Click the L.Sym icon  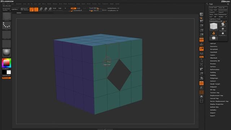201,53
